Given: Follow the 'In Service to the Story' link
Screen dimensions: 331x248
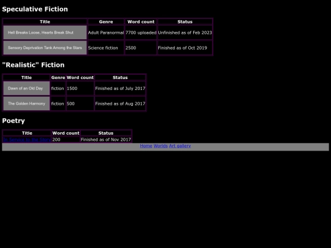Looking at the screenshot, I should [x=27, y=140].
